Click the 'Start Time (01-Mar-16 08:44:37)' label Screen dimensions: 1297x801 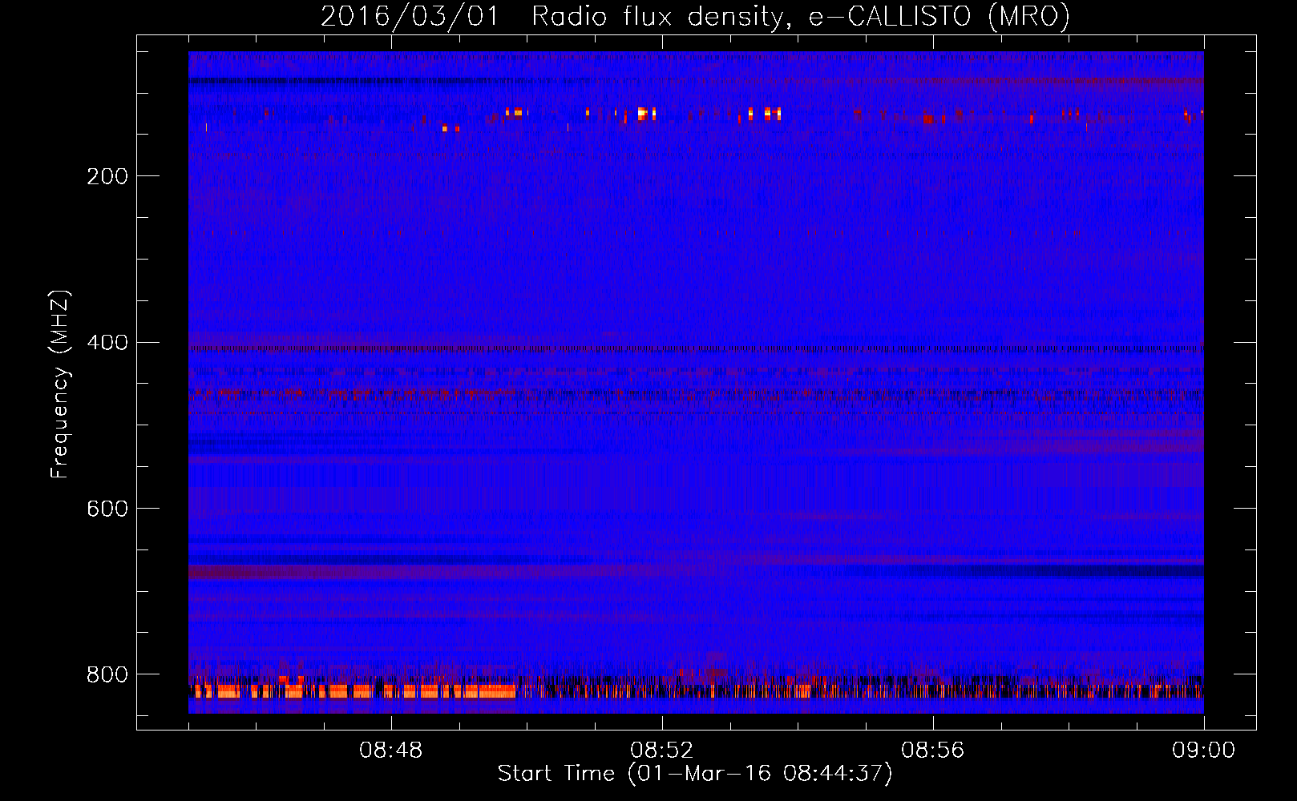tap(695, 774)
